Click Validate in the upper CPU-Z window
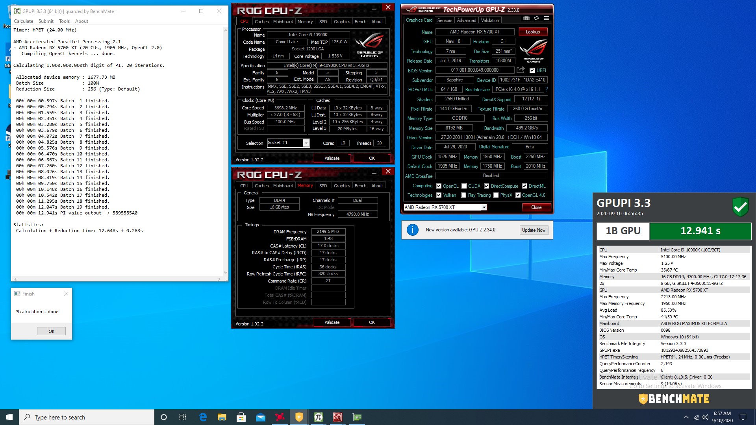 coord(332,158)
